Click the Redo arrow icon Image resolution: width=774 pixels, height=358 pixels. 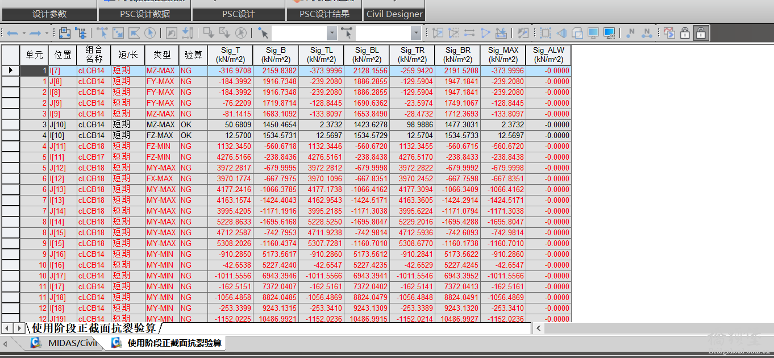tap(36, 34)
